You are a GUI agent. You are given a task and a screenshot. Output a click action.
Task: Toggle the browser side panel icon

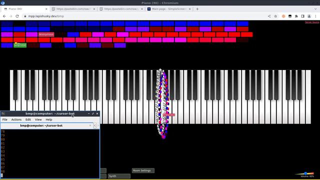tap(302, 16)
